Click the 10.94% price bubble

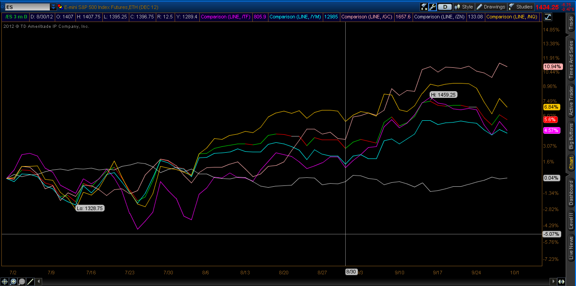coord(552,66)
